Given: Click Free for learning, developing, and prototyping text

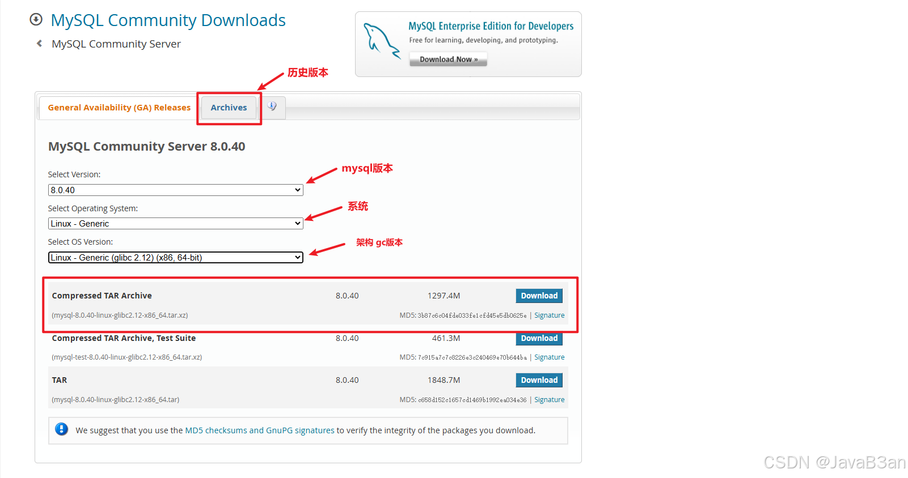Looking at the screenshot, I should [484, 40].
